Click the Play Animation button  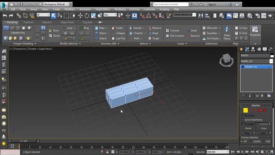tap(242, 152)
